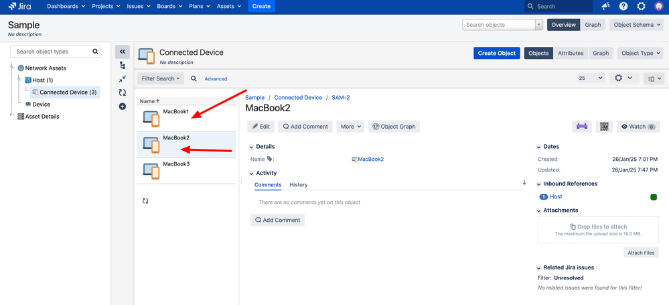Sort list by Name column header
Image resolution: width=669 pixels, height=305 pixels.
[149, 101]
